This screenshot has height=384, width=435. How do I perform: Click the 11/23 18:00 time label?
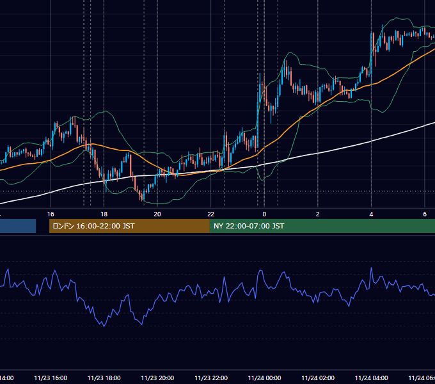coord(104,378)
